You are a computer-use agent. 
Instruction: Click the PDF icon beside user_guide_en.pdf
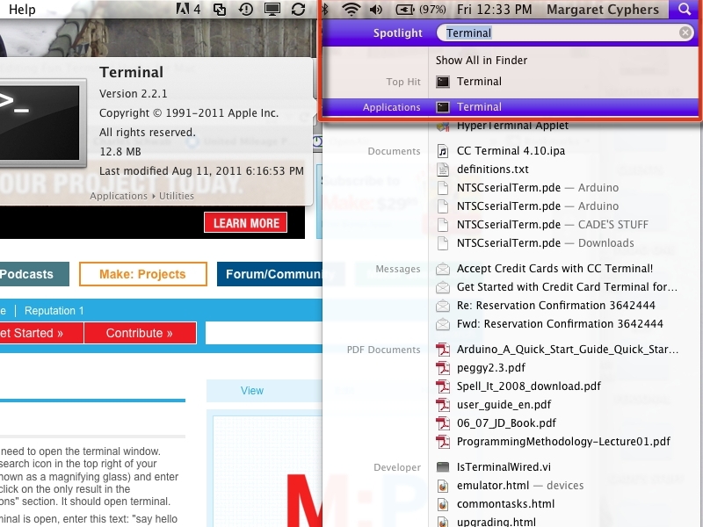tap(443, 405)
